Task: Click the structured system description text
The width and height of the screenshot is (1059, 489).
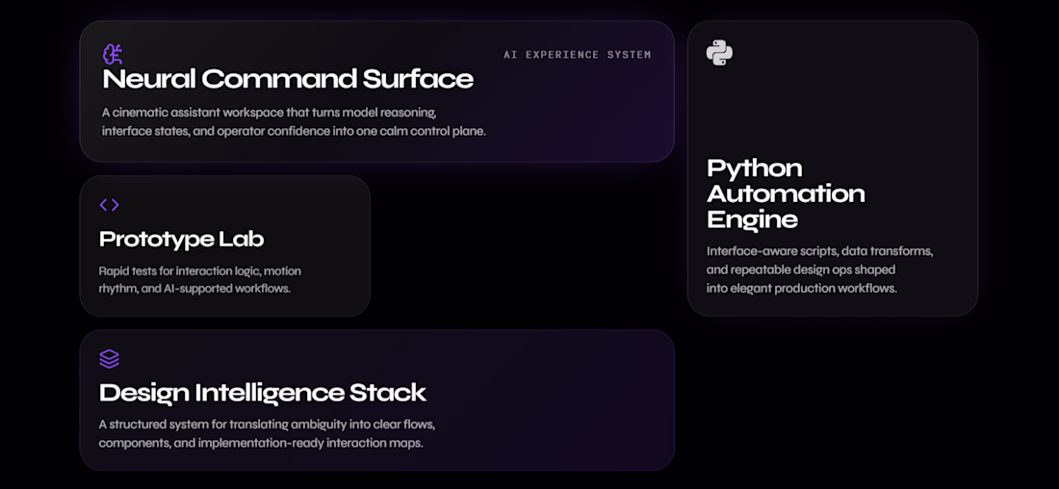Action: click(267, 434)
